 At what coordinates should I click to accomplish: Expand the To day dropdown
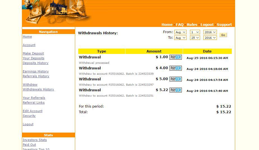point(195,38)
